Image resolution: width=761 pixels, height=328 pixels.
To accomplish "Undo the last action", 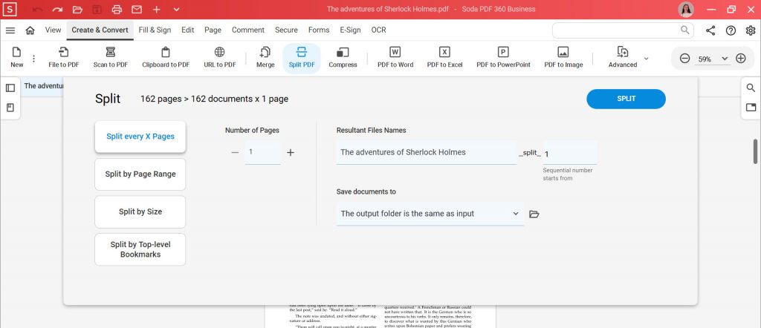I will point(37,9).
